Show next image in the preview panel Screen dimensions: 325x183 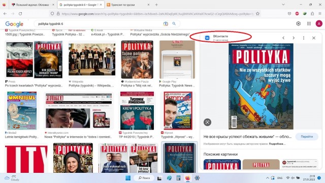tap(294, 38)
